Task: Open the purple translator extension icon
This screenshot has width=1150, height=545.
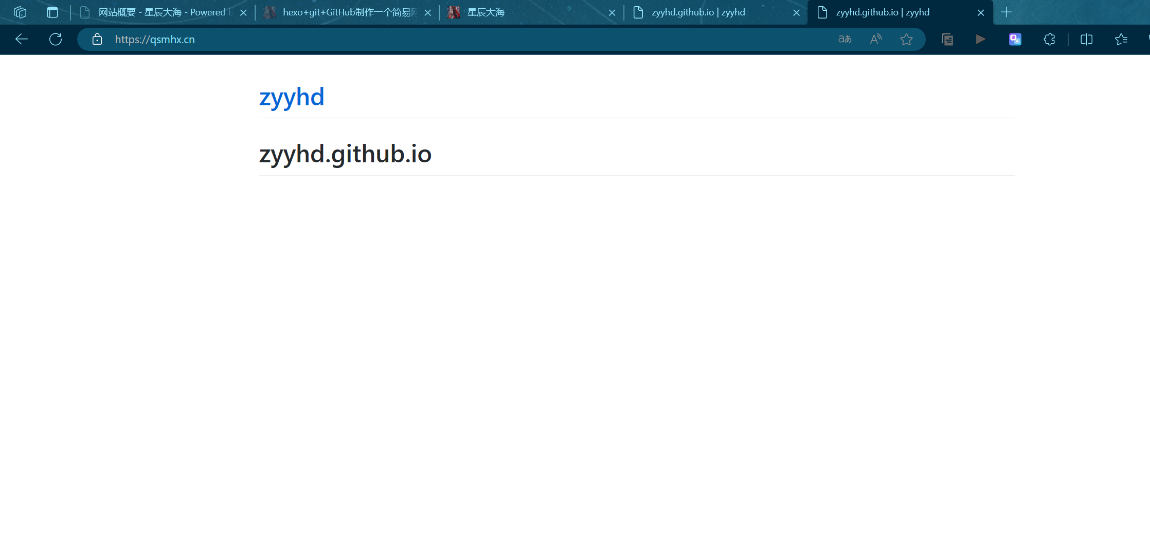Action: point(1015,39)
